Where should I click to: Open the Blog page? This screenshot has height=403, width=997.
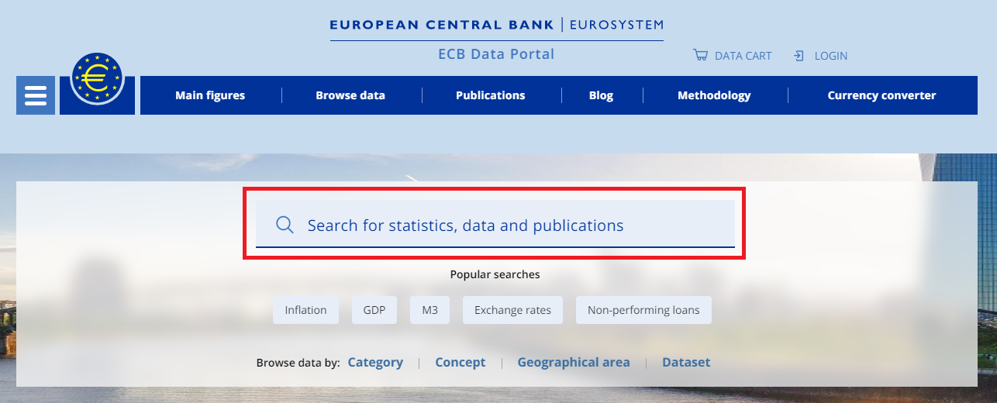click(x=601, y=95)
